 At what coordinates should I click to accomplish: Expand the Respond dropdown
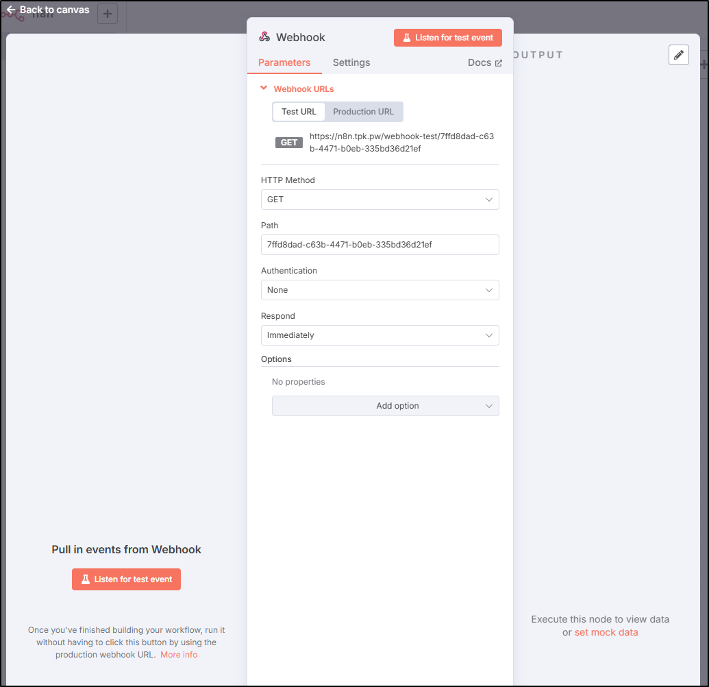click(380, 335)
